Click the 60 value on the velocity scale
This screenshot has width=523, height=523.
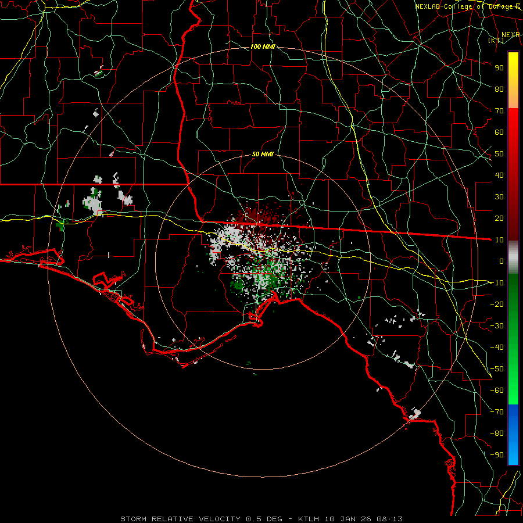click(499, 132)
